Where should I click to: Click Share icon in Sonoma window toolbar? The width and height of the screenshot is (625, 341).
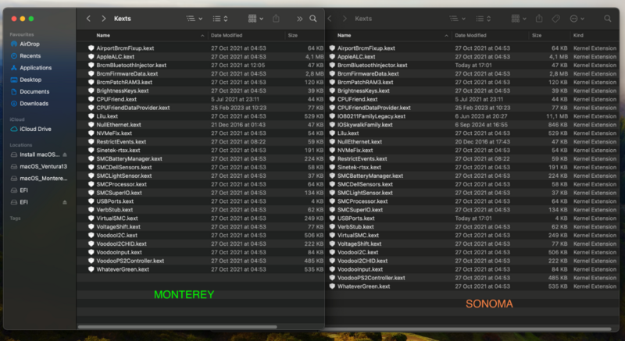[x=539, y=18]
